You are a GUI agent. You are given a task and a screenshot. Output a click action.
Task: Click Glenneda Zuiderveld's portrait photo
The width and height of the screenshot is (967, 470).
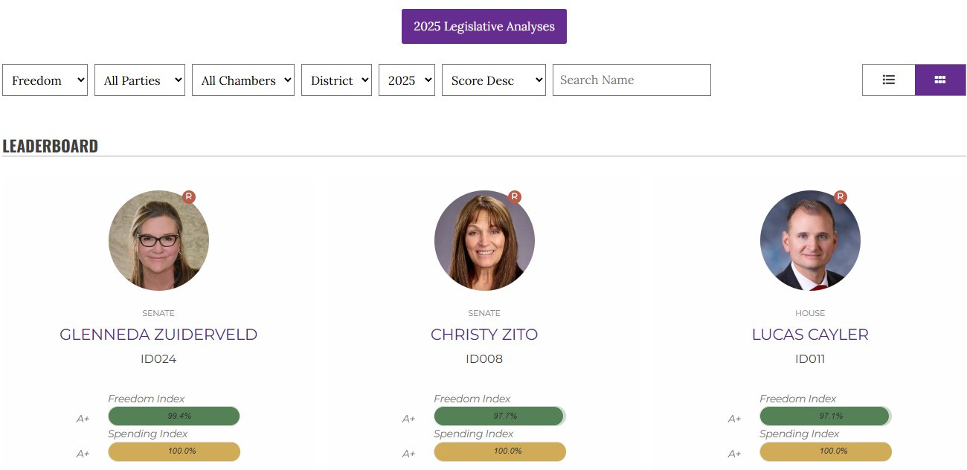coord(158,240)
